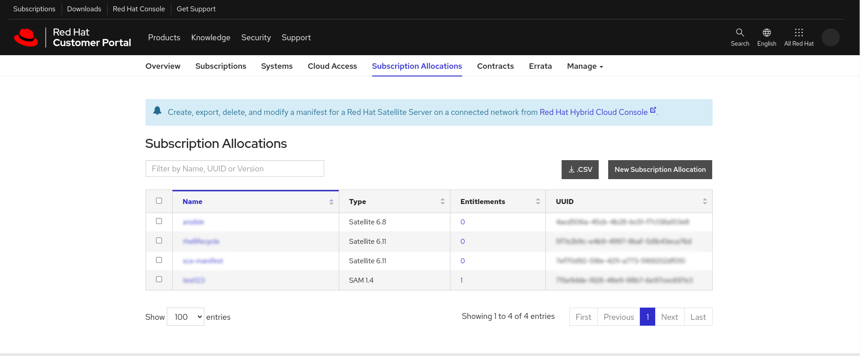
Task: Sort by Entitlements column arrows
Action: coord(538,202)
